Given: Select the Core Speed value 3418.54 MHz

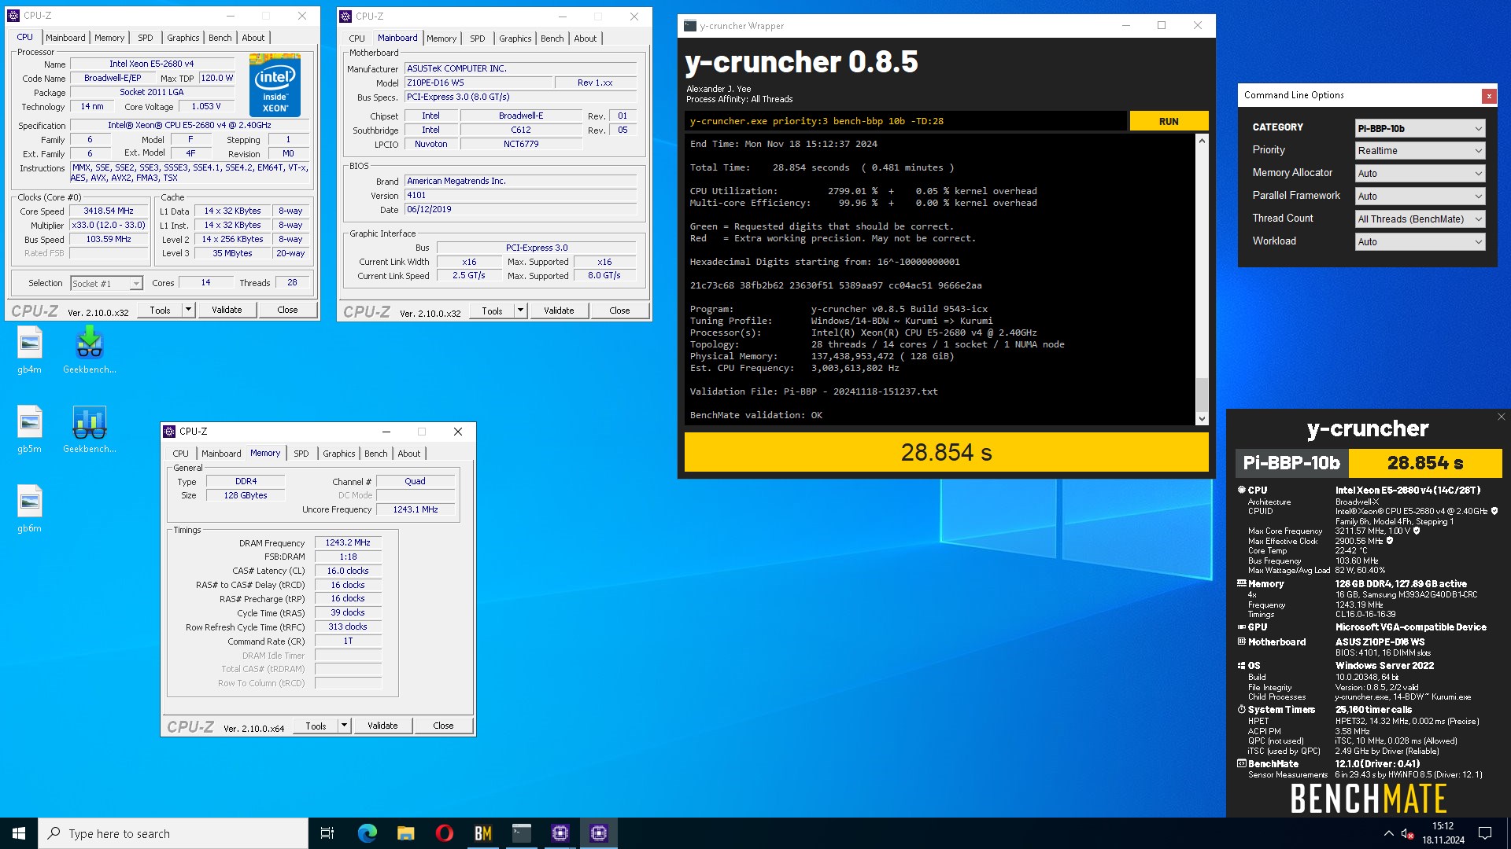Looking at the screenshot, I should coord(109,211).
